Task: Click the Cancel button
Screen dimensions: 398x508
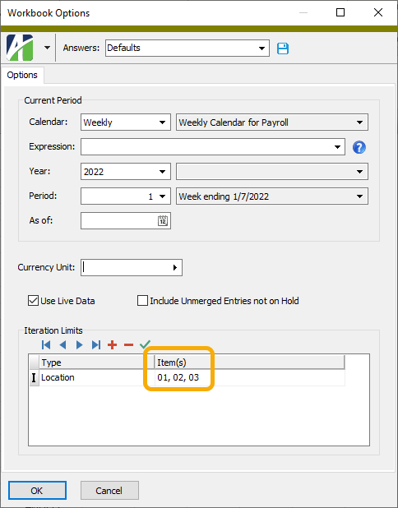Action: point(109,491)
